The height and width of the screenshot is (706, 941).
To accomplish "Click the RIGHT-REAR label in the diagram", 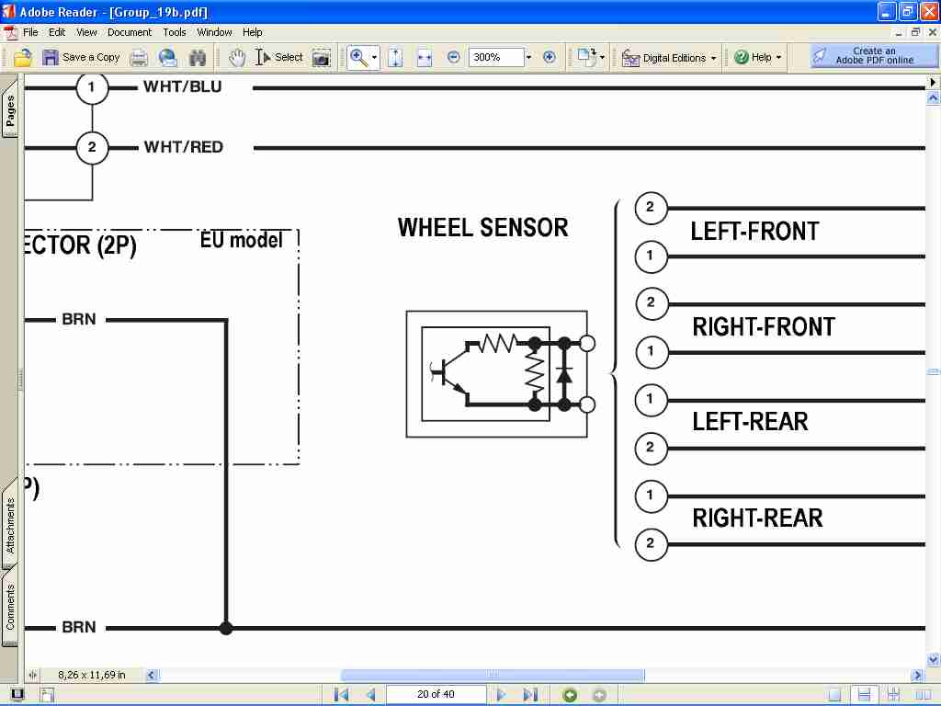I will click(757, 518).
